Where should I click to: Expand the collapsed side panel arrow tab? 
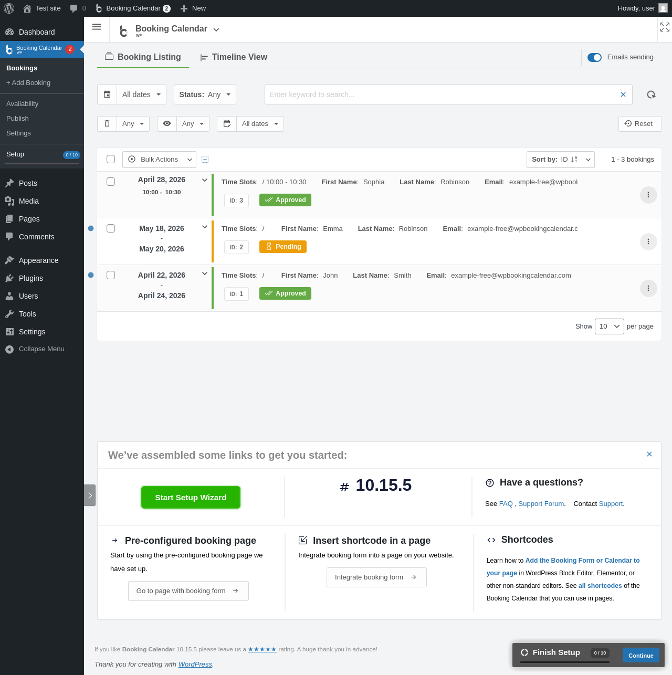90,495
